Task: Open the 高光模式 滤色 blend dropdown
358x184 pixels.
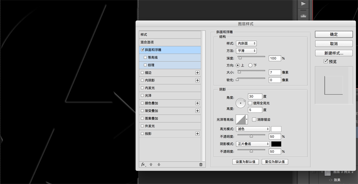Action: coord(253,129)
